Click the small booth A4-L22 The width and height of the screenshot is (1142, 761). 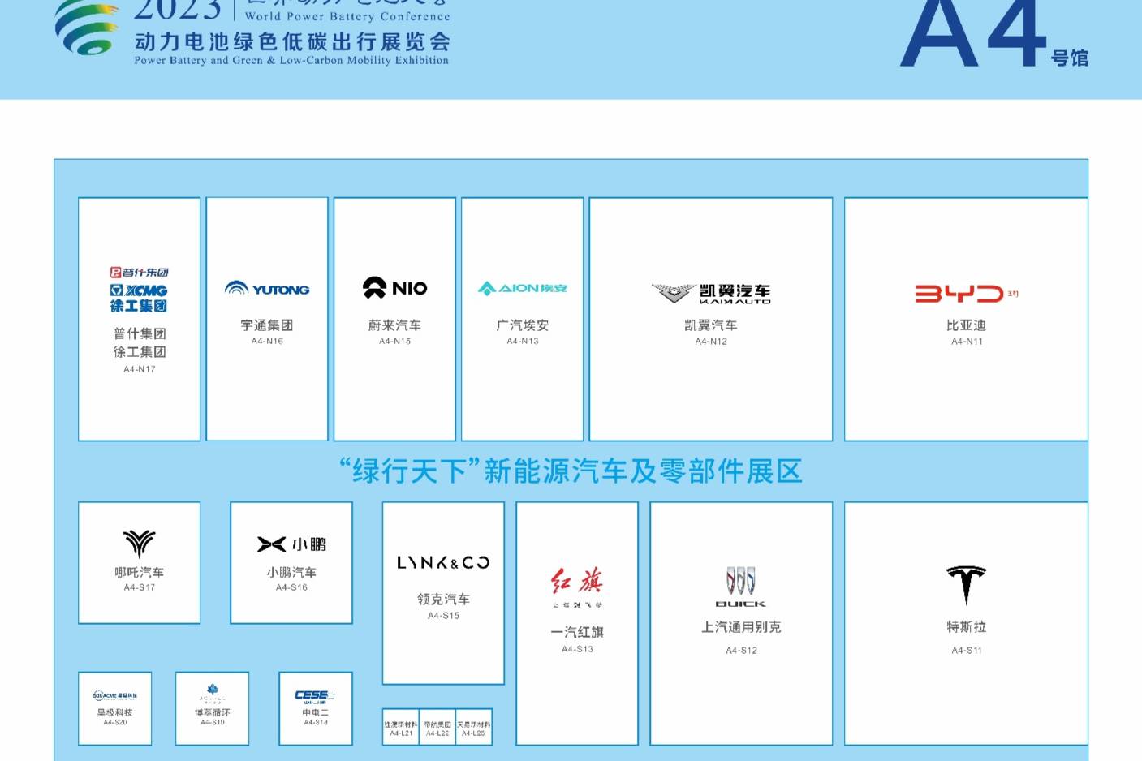[437, 727]
